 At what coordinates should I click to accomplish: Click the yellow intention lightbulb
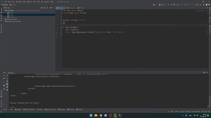64,23
